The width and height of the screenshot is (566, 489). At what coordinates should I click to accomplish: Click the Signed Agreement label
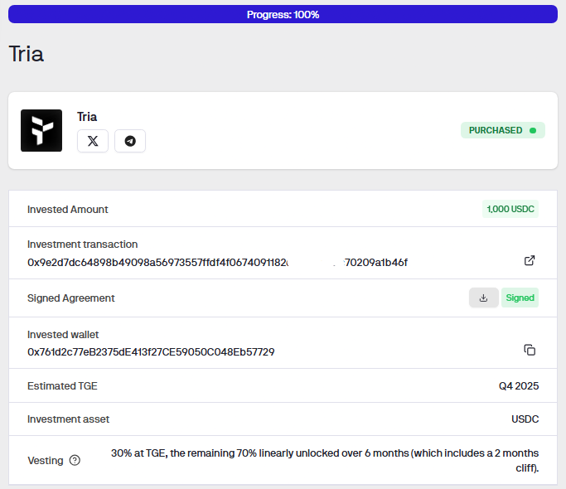point(71,298)
